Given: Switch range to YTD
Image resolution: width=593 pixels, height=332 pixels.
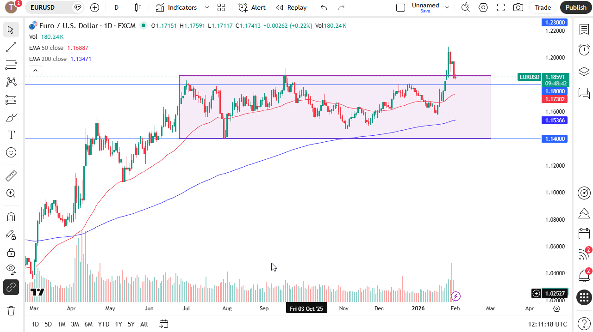Looking at the screenshot, I should point(104,324).
